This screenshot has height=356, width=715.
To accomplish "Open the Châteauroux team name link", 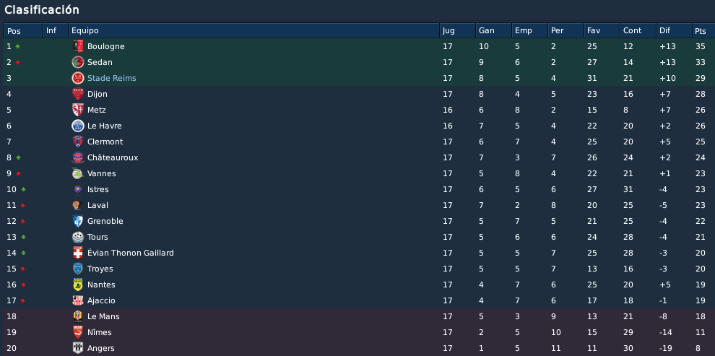I will 113,157.
